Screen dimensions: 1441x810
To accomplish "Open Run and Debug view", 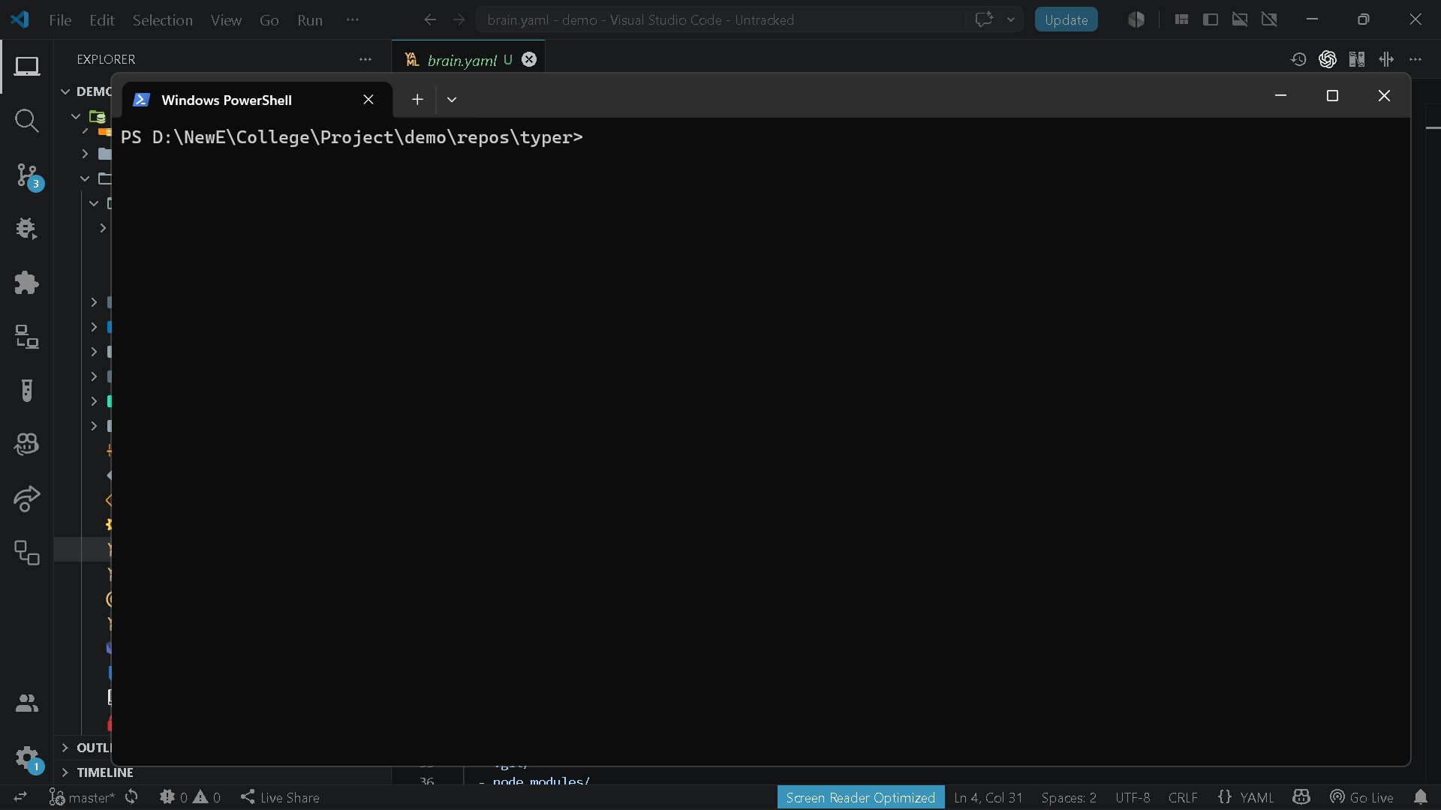I will tap(27, 229).
